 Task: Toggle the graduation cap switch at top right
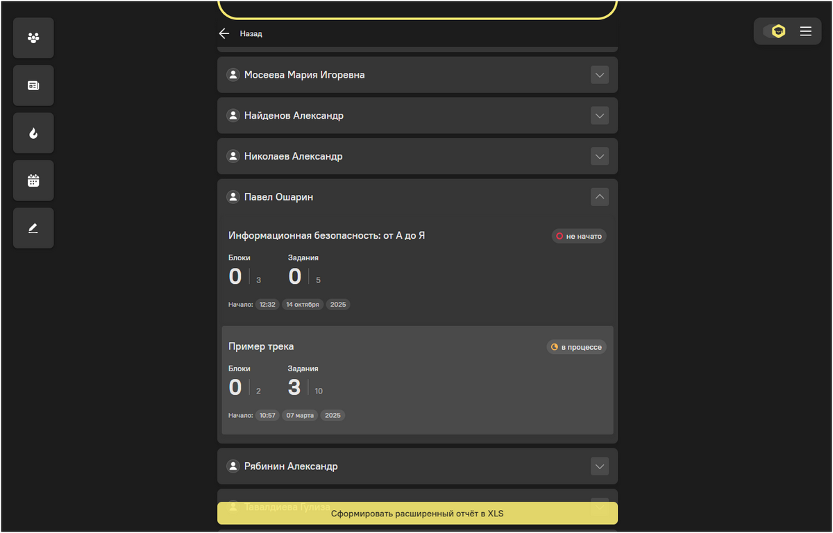pos(778,31)
